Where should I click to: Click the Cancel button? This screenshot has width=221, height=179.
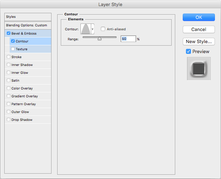[199, 29]
